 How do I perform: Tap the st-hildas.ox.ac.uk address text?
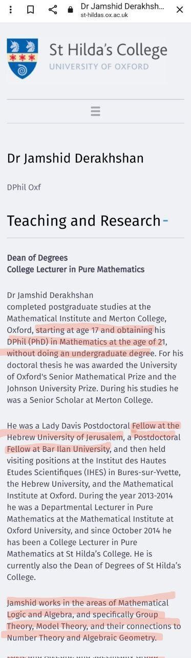click(x=104, y=15)
